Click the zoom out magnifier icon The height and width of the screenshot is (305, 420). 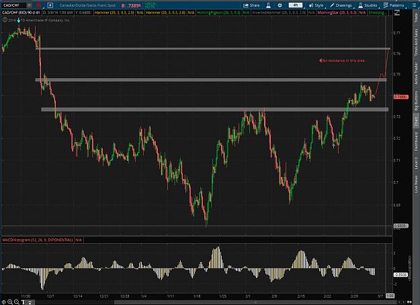coord(17,302)
